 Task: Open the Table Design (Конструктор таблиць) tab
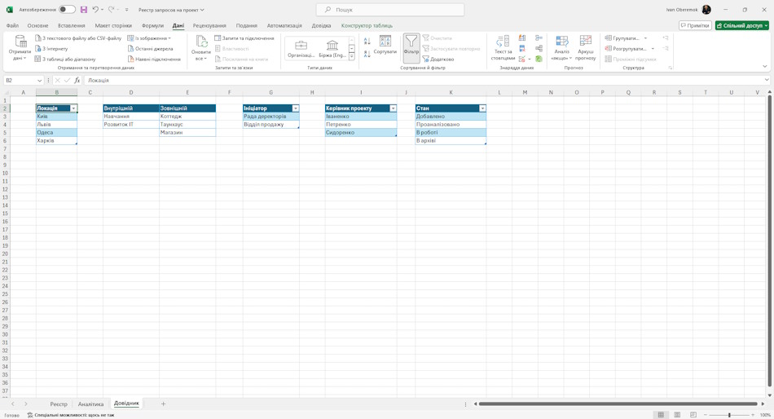[x=367, y=26]
